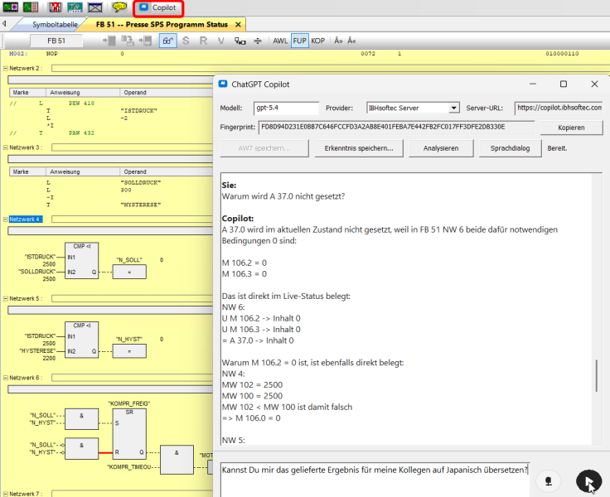Click the CMP <I box in Netzwerk 4

[82, 261]
